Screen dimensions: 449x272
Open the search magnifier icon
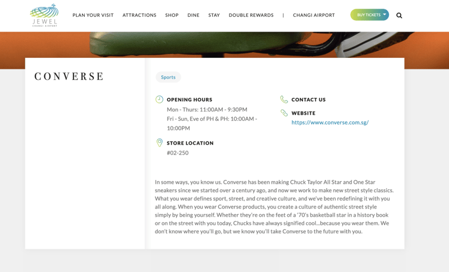click(x=399, y=15)
